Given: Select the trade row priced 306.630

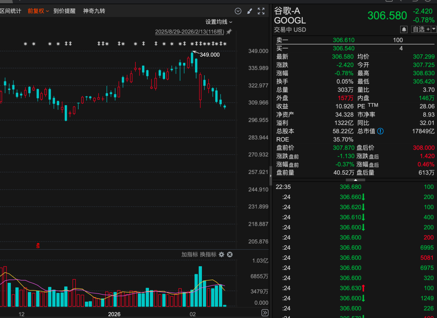Looking at the screenshot, I should pos(354,288).
